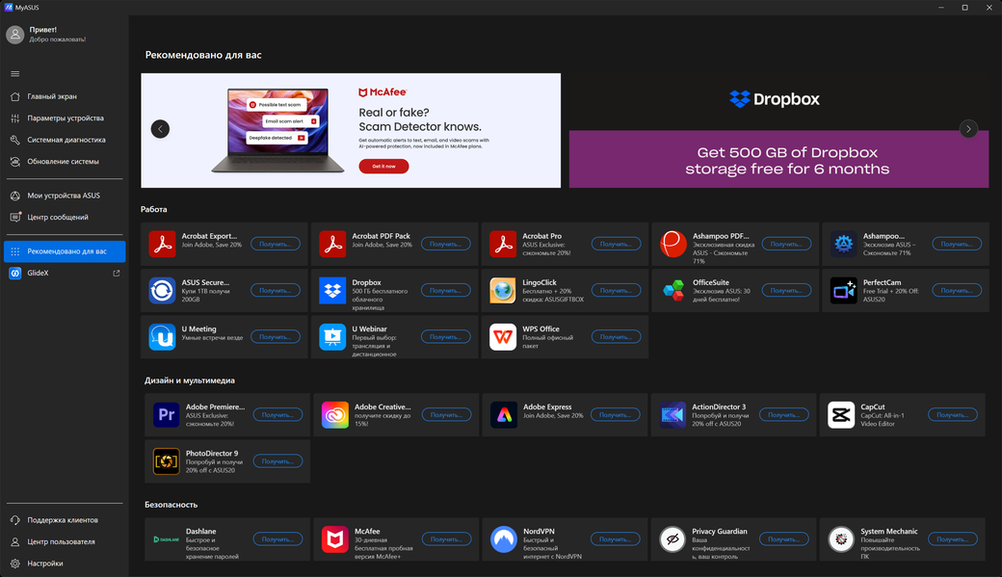Open the System Mechanic gear icon
Viewport: 1002px width, 577px height.
tap(841, 539)
